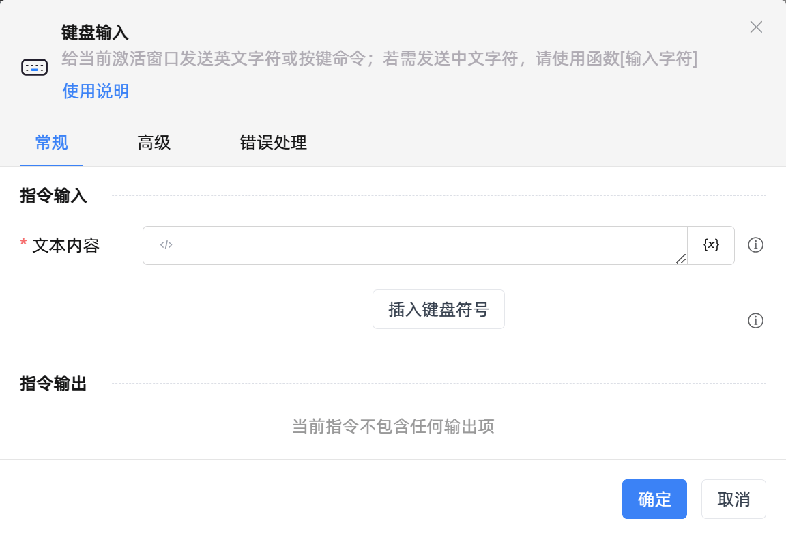Click the info icon beside 插入键盘符号
The width and height of the screenshot is (786, 538).
[755, 321]
